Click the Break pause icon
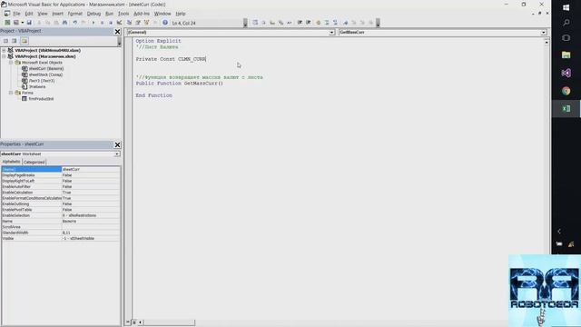This screenshot has width=581, height=327. [102, 23]
